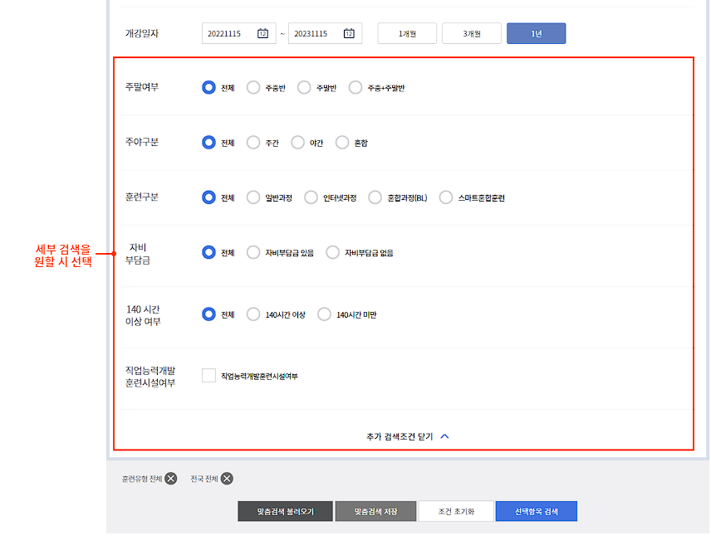Viewport: 711px width, 540px height.
Task: Save search with 맞춤검색 저장 button
Action: pos(375,511)
